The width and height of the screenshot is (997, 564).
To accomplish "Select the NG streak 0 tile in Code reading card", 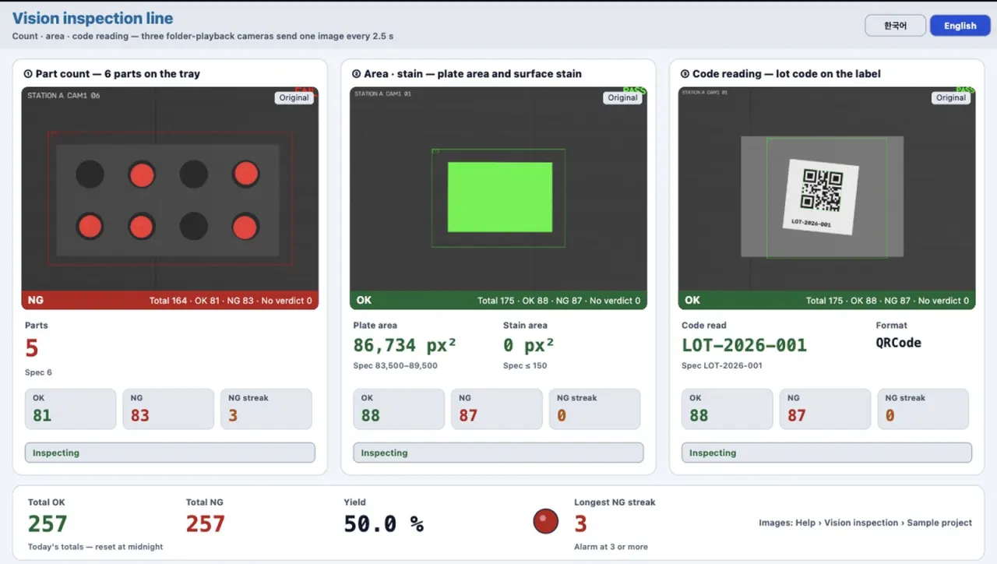I will [924, 409].
